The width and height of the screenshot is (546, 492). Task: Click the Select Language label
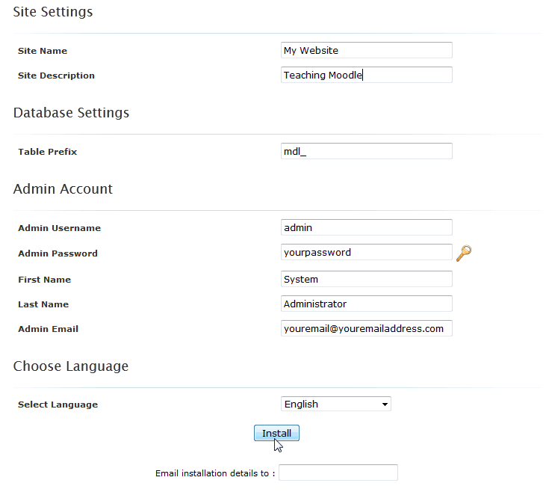point(58,405)
